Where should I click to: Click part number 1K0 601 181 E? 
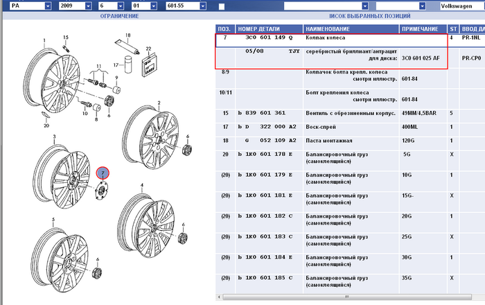pyautogui.click(x=269, y=195)
